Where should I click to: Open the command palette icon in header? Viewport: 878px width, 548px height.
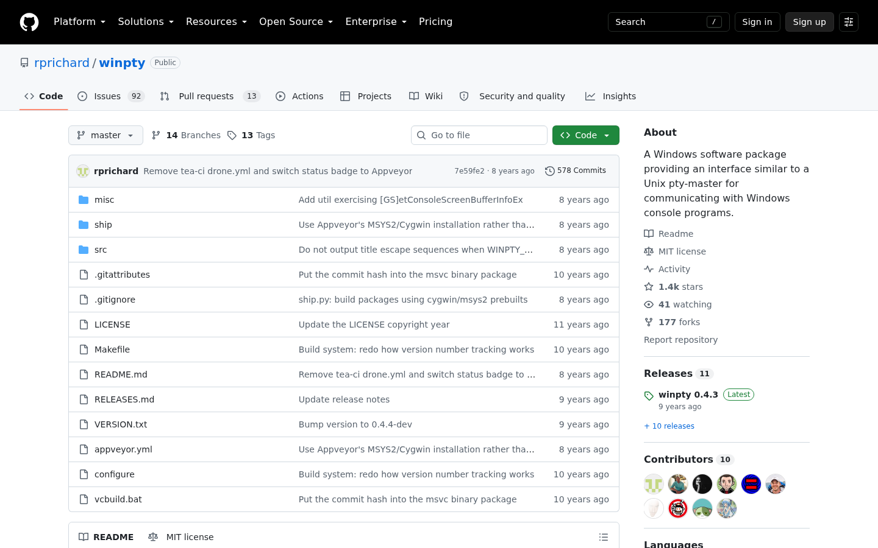point(849,22)
